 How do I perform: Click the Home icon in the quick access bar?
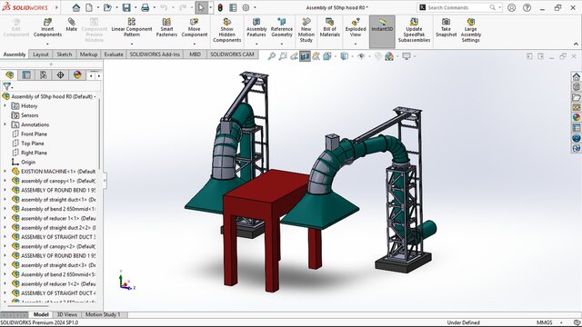(76, 7)
